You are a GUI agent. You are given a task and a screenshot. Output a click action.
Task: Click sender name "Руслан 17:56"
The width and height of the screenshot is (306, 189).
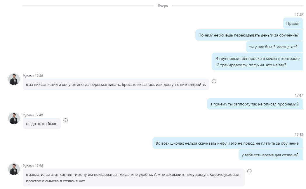click(x=33, y=166)
